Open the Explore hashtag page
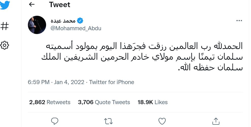This screenshot has height=127, width=251. (x=5, y=26)
